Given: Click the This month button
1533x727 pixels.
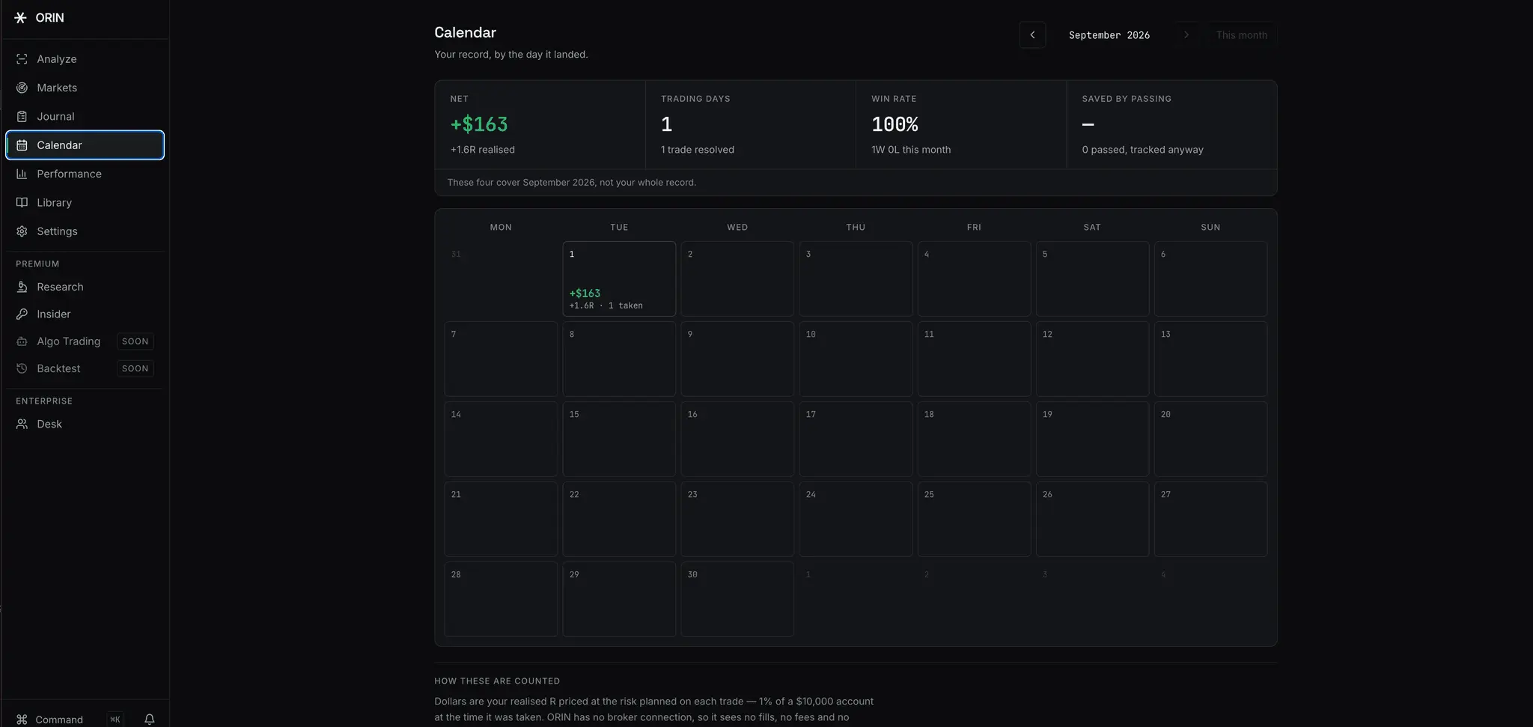Looking at the screenshot, I should pos(1242,35).
